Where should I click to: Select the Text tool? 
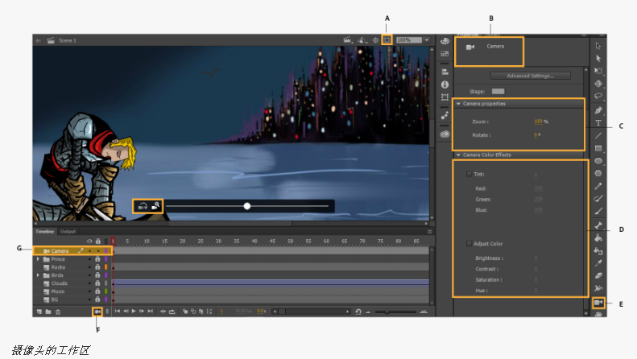(x=598, y=122)
